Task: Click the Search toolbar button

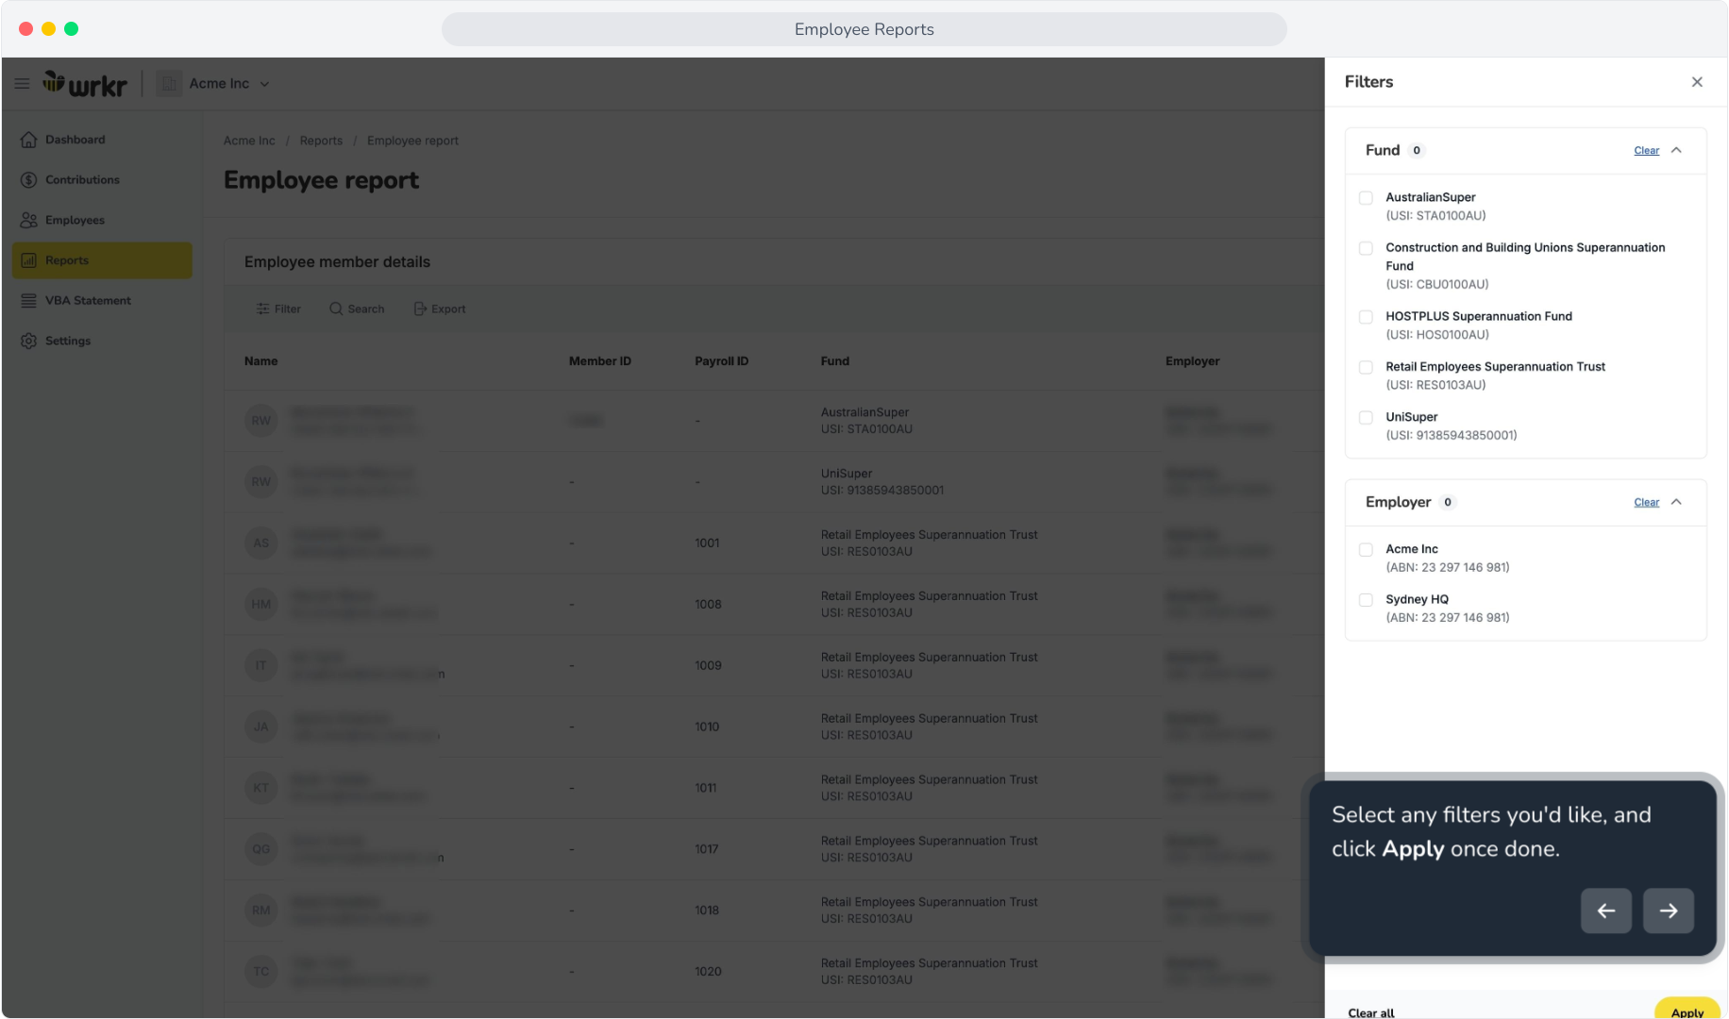Action: (357, 309)
